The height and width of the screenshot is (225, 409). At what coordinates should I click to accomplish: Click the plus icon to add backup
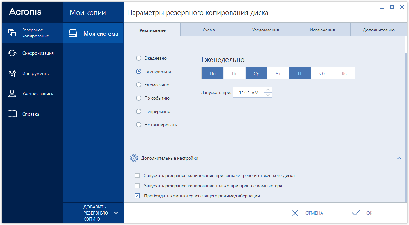click(x=73, y=213)
